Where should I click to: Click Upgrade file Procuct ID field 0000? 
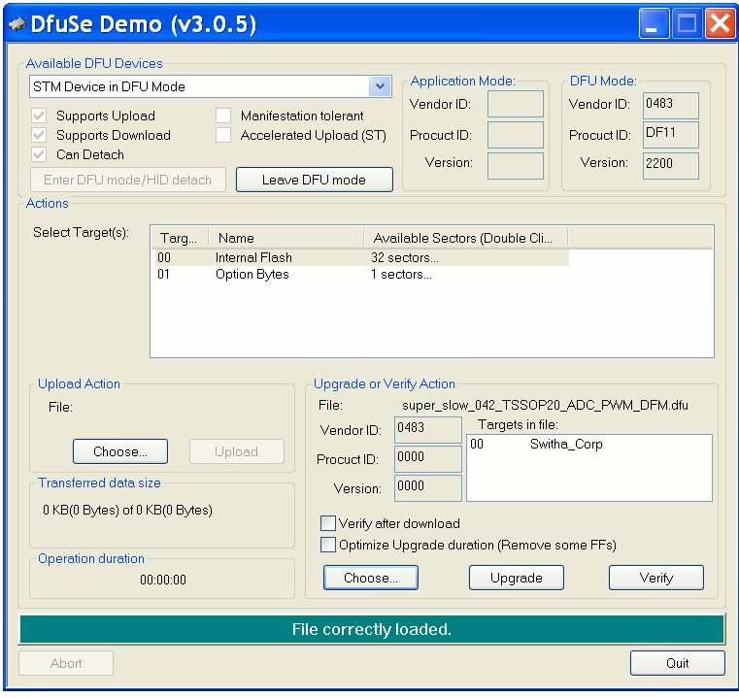(428, 458)
